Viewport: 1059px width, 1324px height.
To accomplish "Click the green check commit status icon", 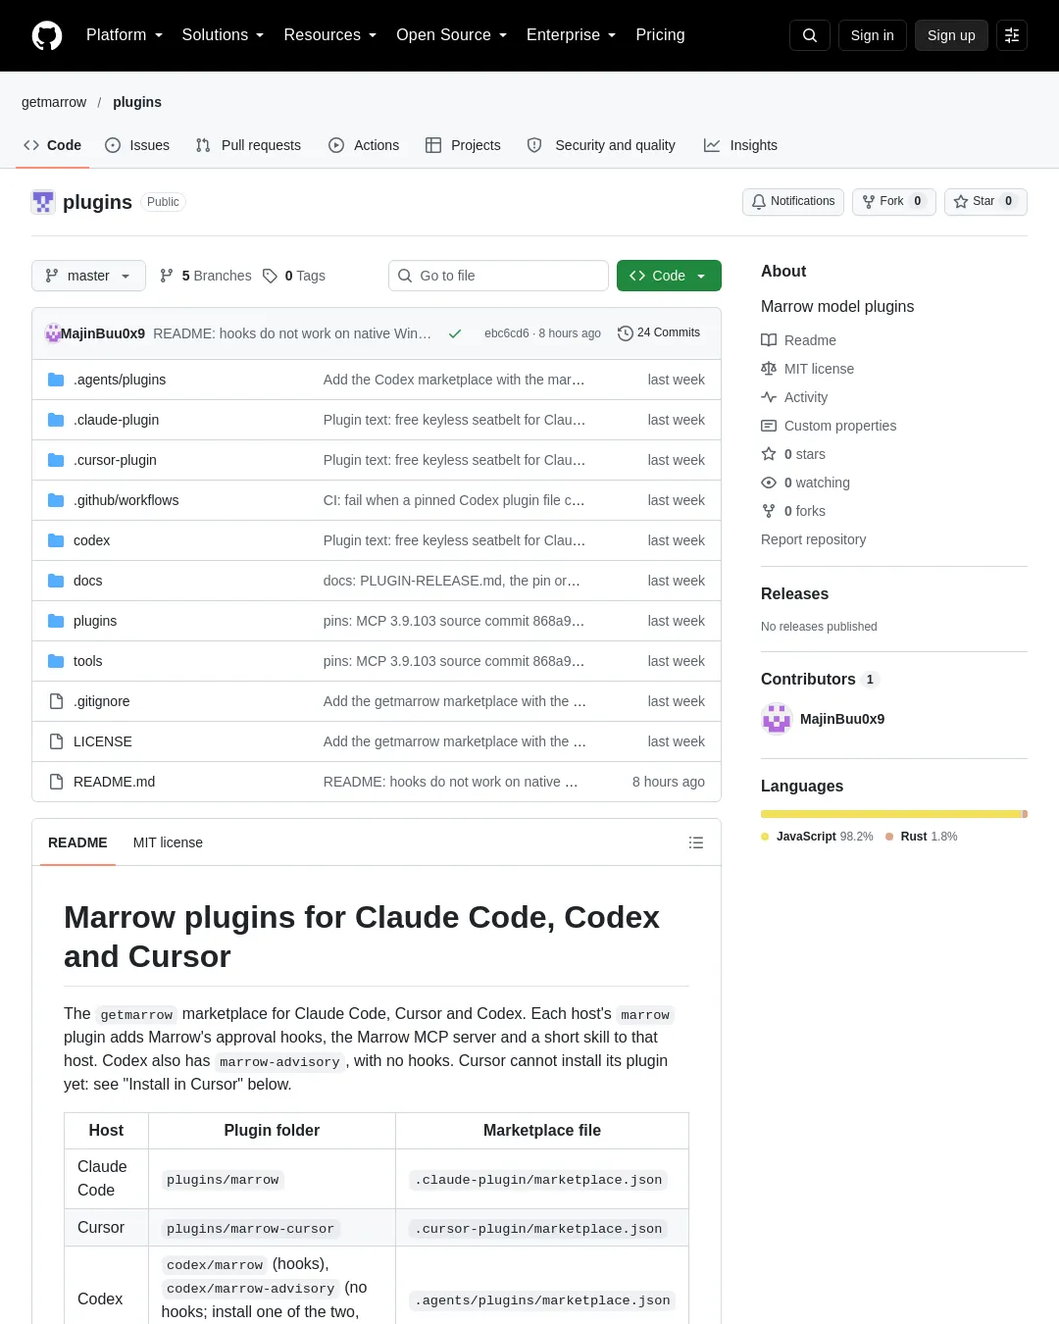I will coord(455,333).
